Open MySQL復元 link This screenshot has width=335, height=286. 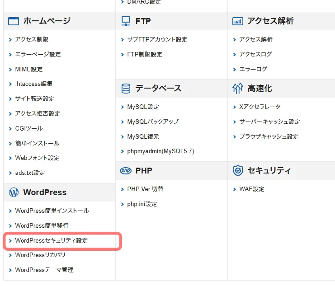click(x=143, y=137)
